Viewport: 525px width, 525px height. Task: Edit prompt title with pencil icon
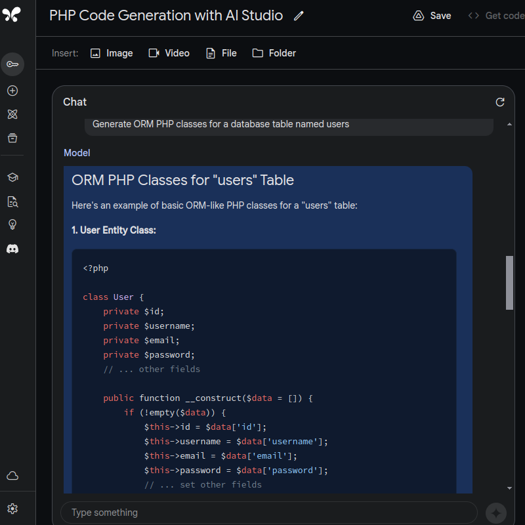coord(299,16)
